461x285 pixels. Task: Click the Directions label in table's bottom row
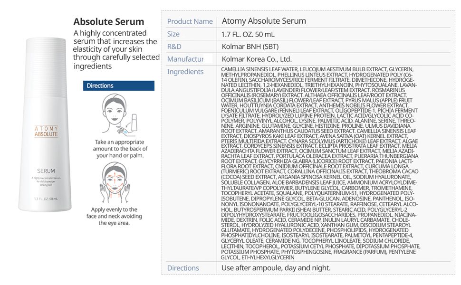point(183,268)
